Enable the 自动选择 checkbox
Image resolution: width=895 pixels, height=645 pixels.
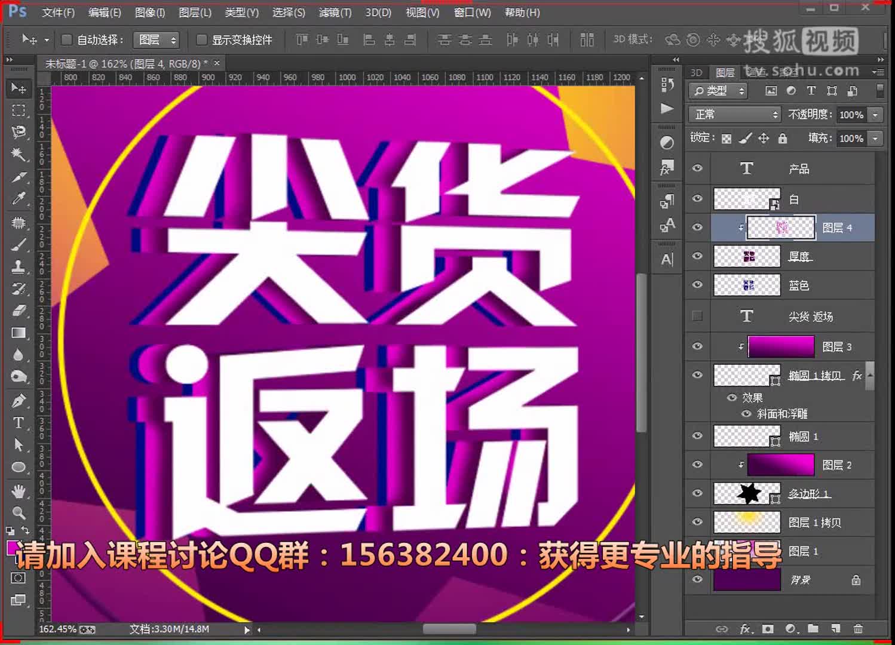(67, 40)
